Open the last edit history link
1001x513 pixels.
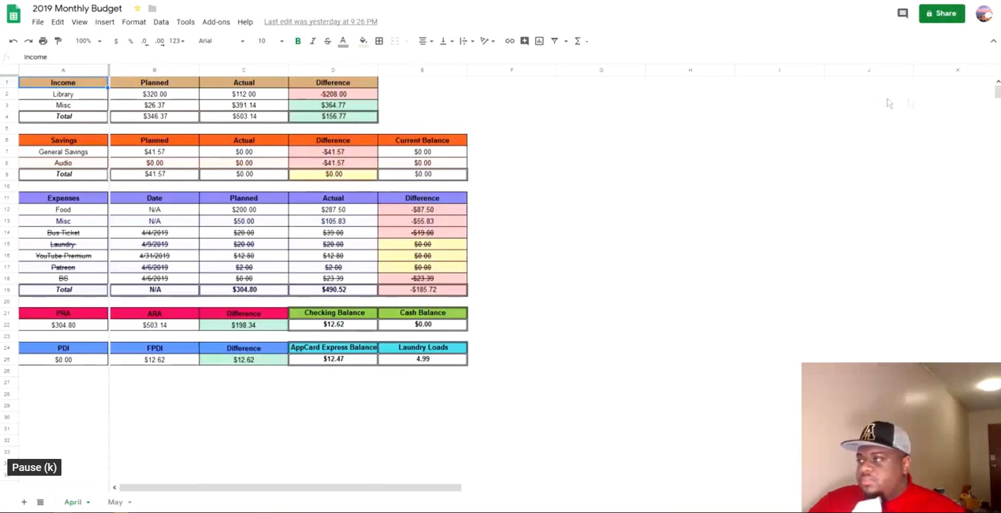[320, 22]
